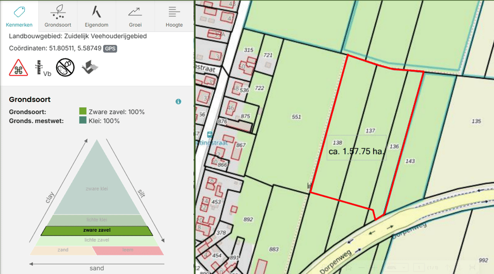Open the Grondsoort info icon

[x=178, y=101]
